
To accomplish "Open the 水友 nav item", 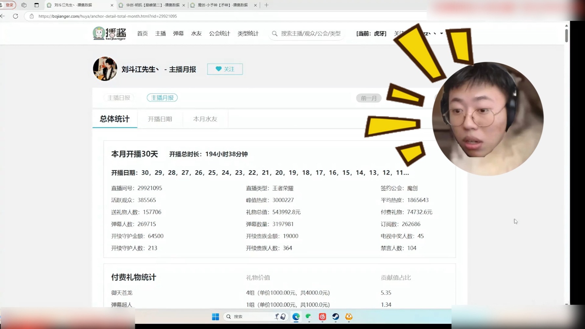I will pos(196,33).
